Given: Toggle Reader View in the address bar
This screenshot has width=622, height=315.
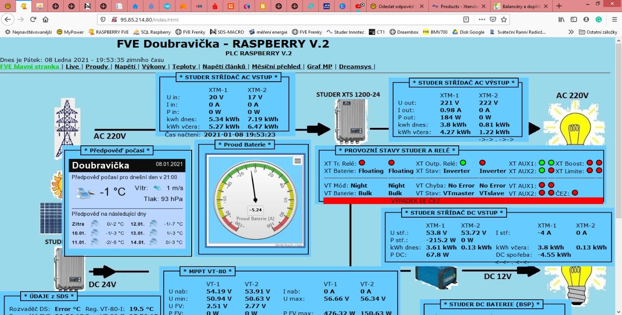Looking at the screenshot, I should point(466,20).
